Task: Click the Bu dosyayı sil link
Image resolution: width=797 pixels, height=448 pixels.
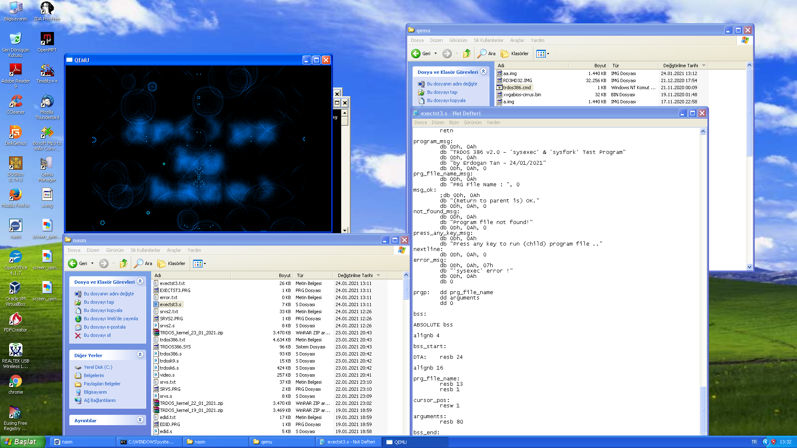Action: (x=97, y=335)
